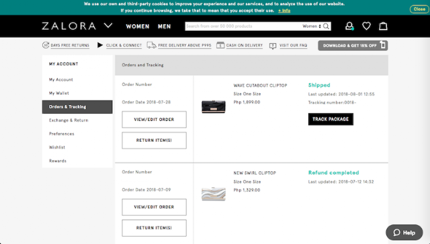This screenshot has height=244, width=430.
Task: Click Last updated 2018-07-12 14:32 text
Action: [x=341, y=181]
